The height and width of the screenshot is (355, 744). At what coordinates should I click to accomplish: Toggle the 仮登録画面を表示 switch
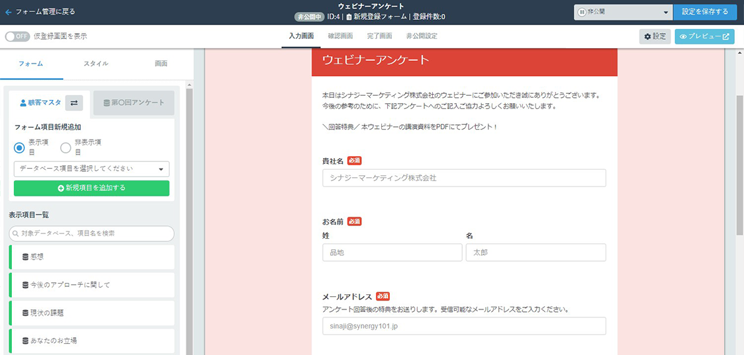pyautogui.click(x=17, y=36)
